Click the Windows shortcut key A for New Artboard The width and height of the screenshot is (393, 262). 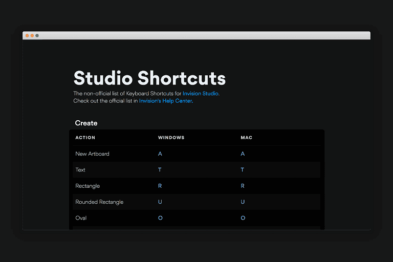pyautogui.click(x=160, y=154)
